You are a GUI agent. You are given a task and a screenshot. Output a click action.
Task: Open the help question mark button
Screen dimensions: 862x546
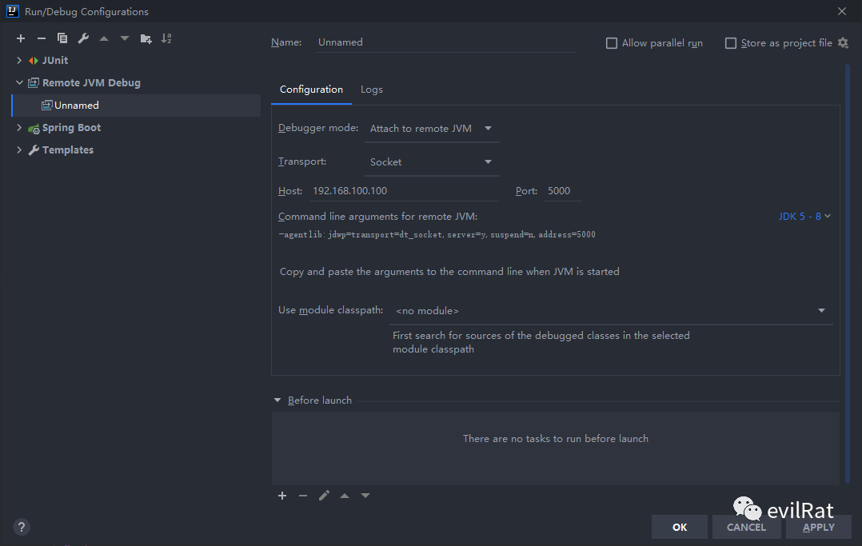22,527
